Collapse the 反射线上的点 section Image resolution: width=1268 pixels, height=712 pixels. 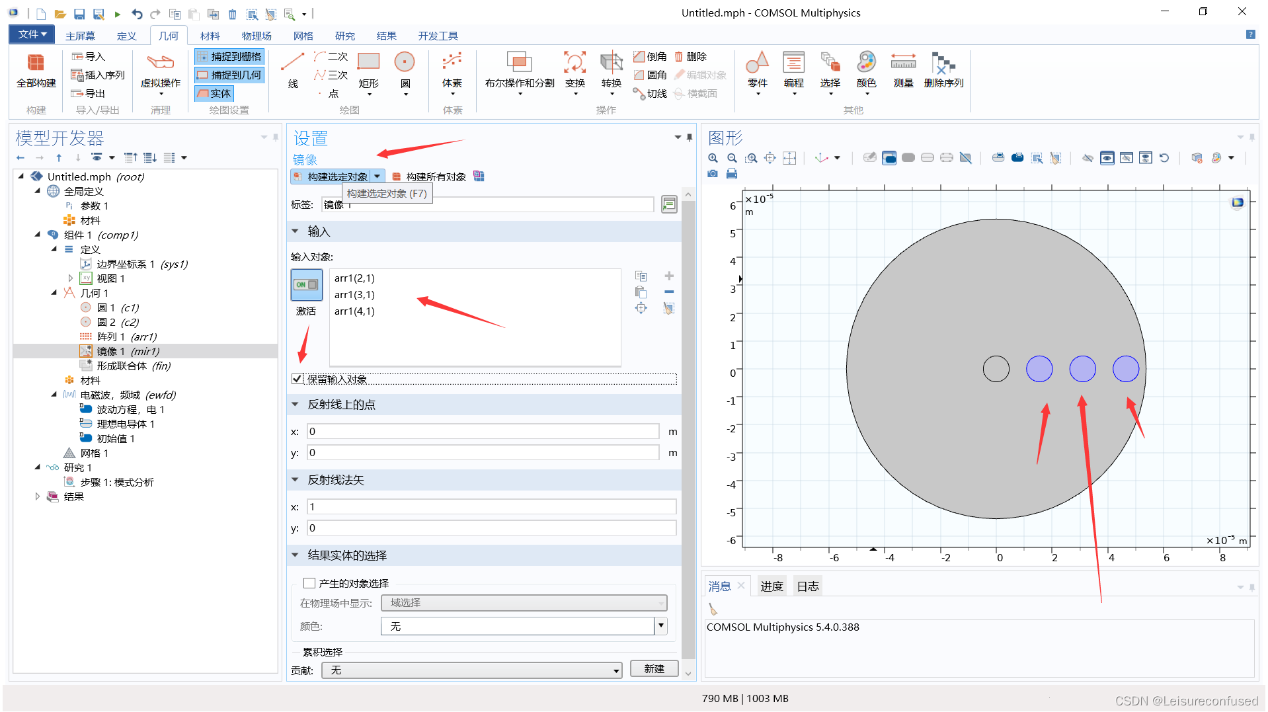296,405
